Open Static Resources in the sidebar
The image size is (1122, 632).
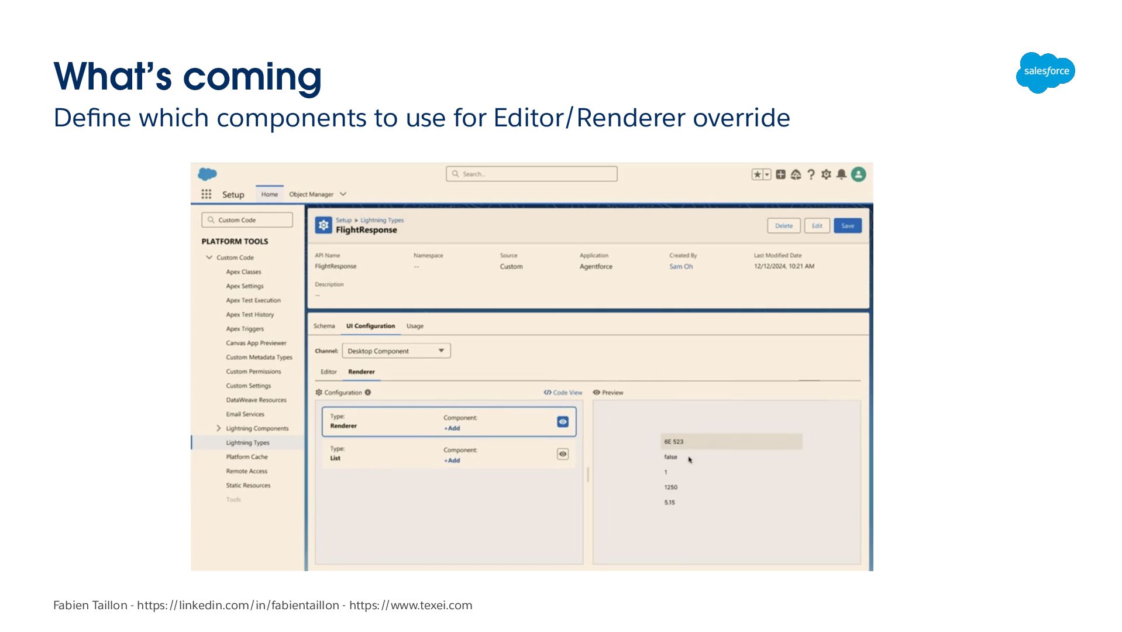tap(248, 486)
